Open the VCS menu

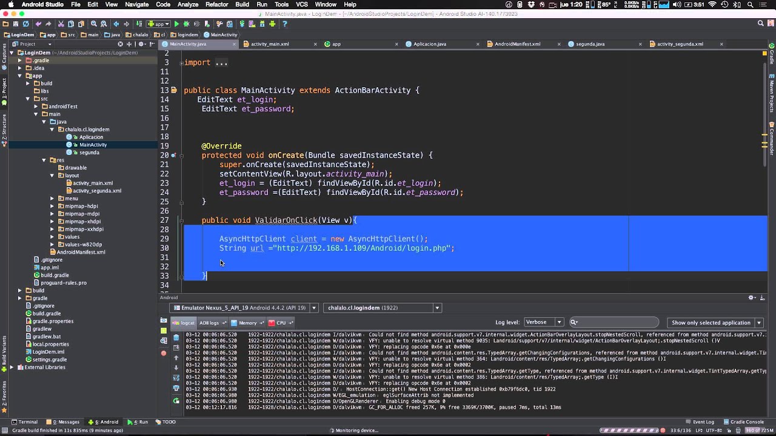pos(302,4)
